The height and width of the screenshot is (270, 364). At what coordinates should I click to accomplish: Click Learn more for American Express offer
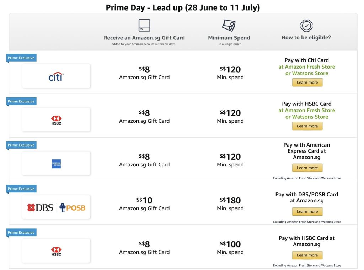pos(307,168)
